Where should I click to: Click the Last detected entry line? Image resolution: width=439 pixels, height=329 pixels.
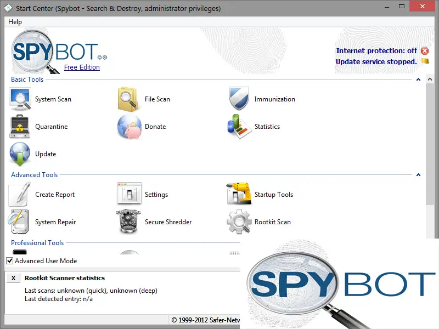click(x=59, y=299)
